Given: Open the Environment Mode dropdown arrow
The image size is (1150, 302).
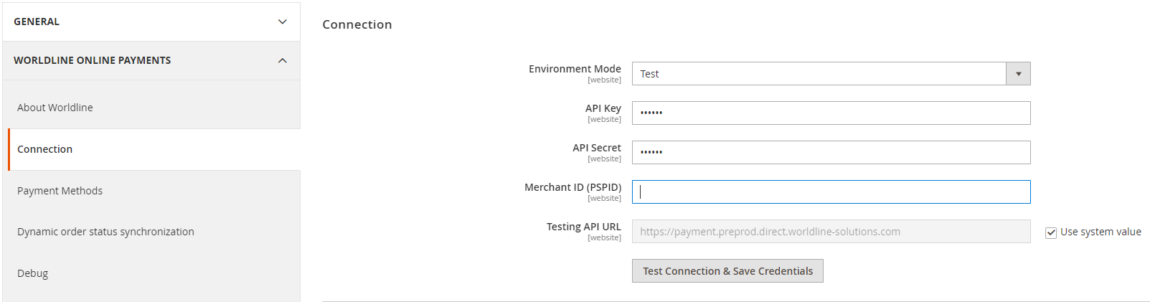Looking at the screenshot, I should tap(1018, 74).
